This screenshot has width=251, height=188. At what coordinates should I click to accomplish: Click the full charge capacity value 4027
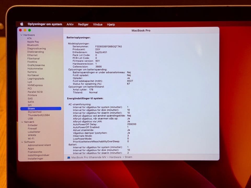tap(130, 81)
